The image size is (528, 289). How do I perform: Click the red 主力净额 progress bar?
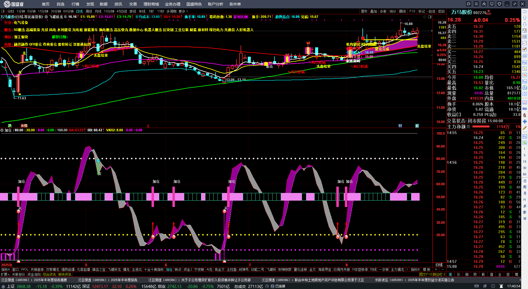pos(481,127)
